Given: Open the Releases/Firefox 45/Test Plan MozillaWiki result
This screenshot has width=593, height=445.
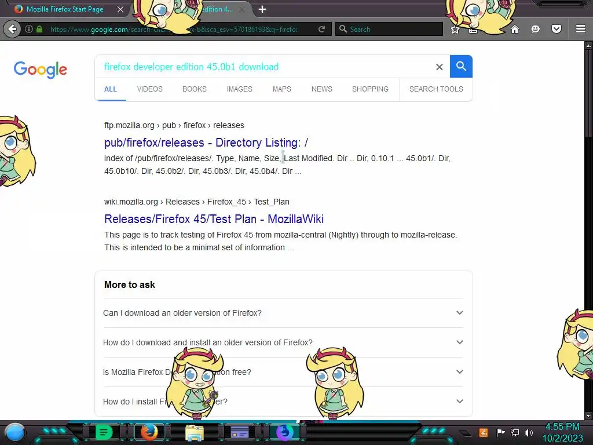Looking at the screenshot, I should coord(214,219).
